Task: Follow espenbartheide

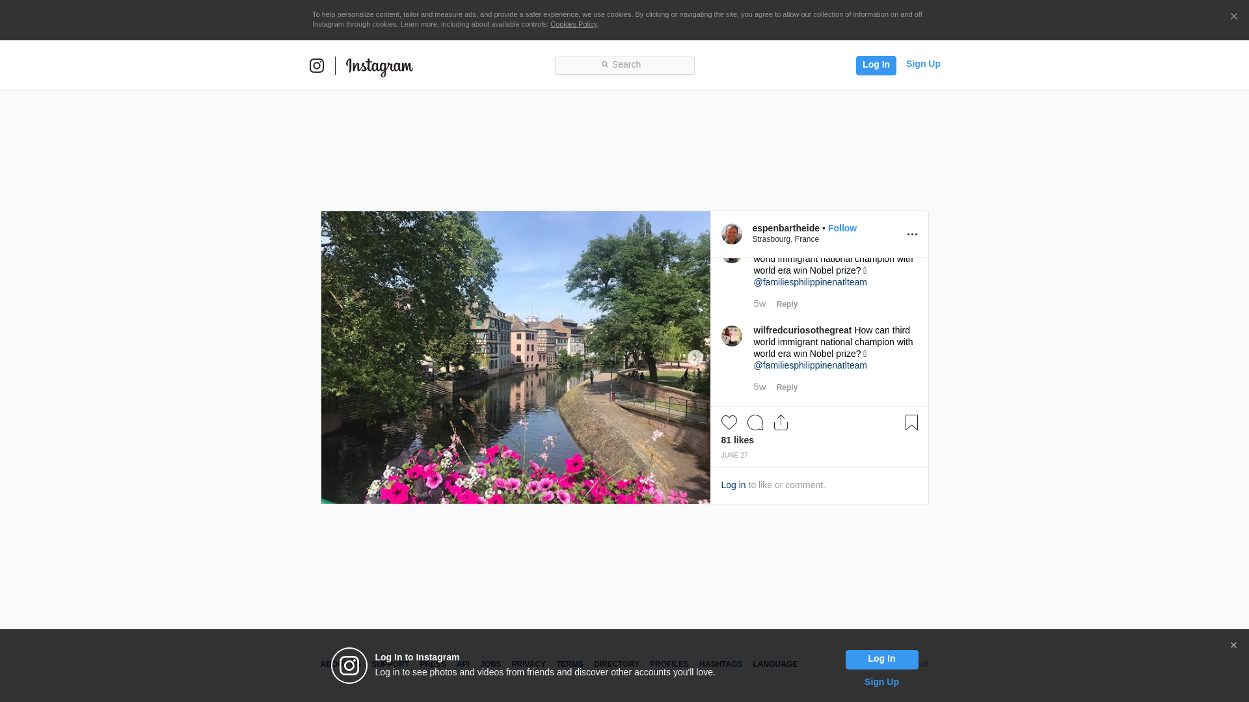Action: pyautogui.click(x=842, y=228)
